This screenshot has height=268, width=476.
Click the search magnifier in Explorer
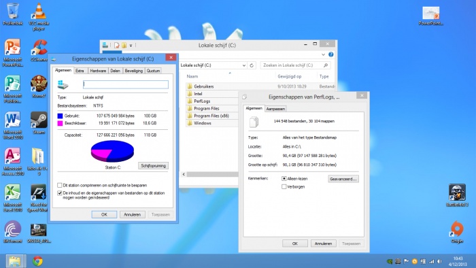click(326, 65)
